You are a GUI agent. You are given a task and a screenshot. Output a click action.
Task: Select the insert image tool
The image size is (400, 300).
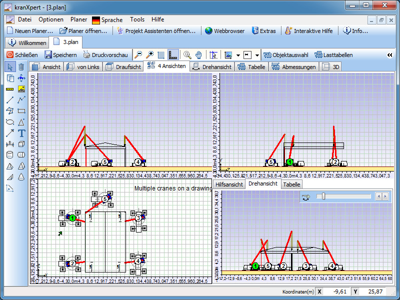point(21,89)
